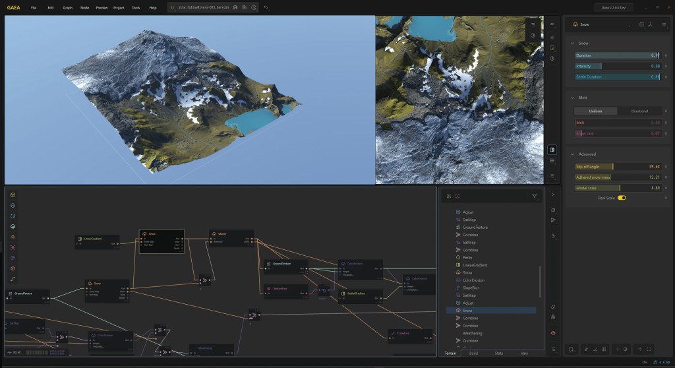Viewport: 675px width, 368px height.
Task: Adjust the Settle Duration slider
Action: [x=617, y=77]
